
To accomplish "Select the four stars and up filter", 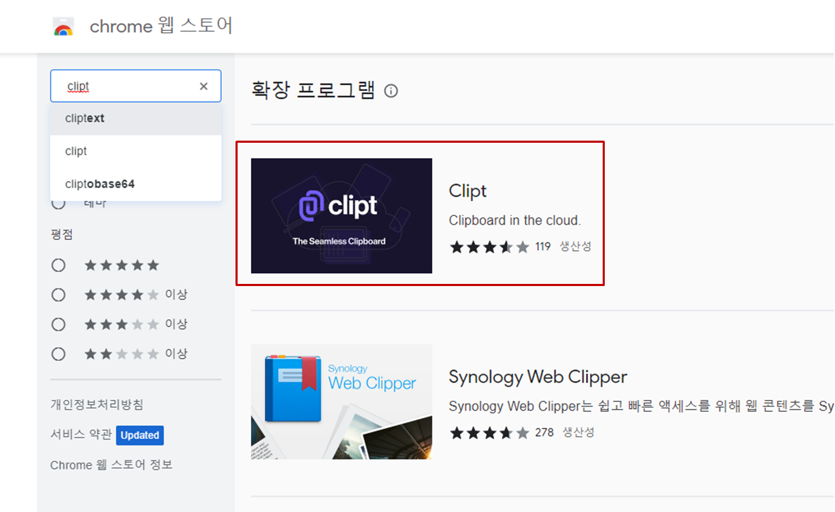I will [58, 294].
